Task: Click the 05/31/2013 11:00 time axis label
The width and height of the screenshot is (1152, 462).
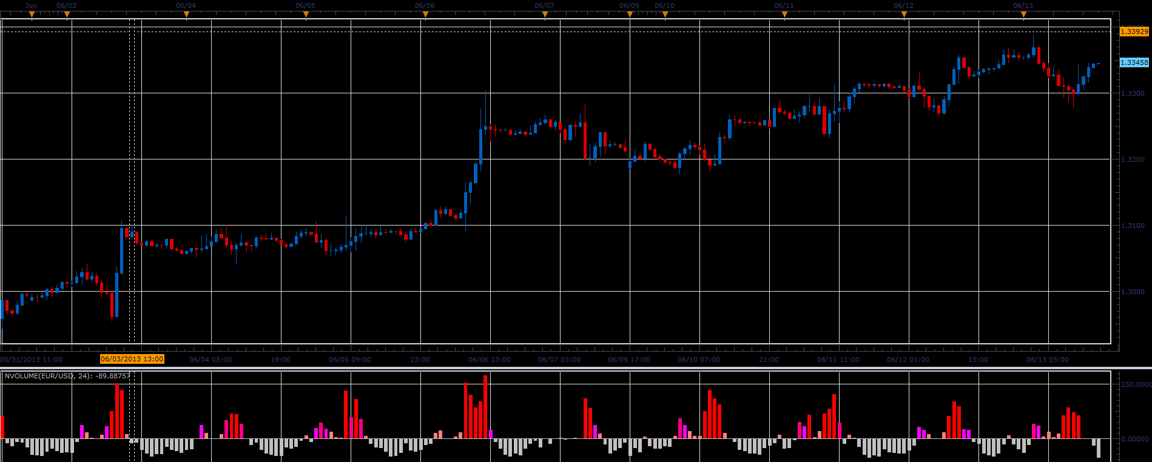Action: [32, 360]
